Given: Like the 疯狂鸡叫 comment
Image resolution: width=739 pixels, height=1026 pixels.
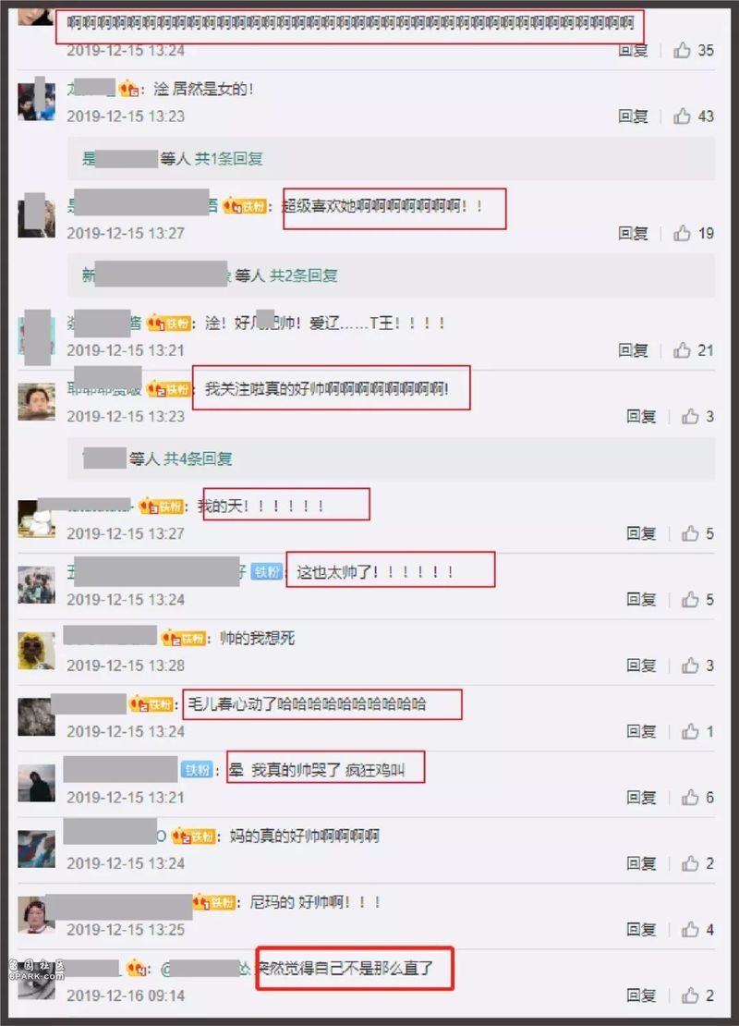Looking at the screenshot, I should 690,797.
